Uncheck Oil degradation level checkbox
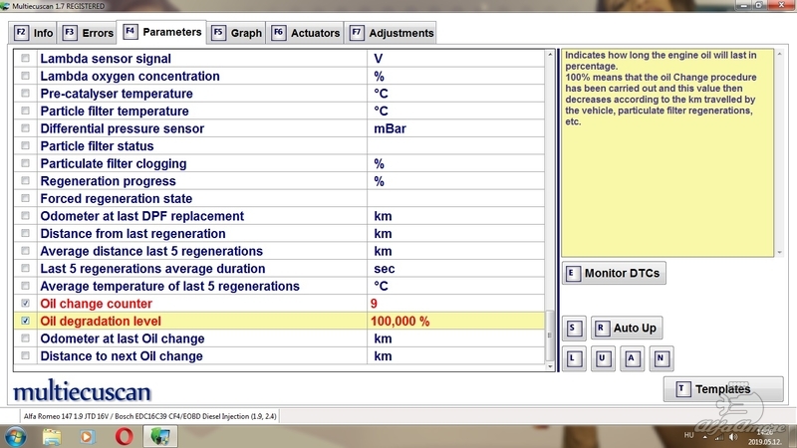 tap(26, 321)
